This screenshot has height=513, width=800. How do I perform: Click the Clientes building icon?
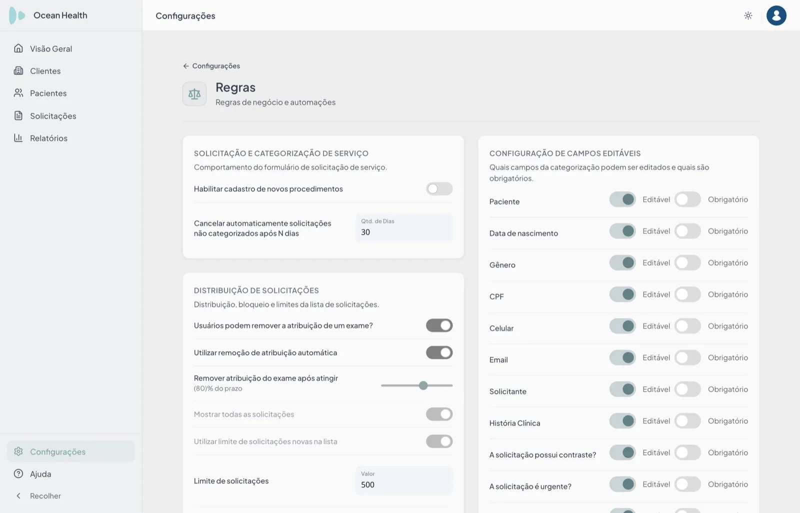click(18, 71)
